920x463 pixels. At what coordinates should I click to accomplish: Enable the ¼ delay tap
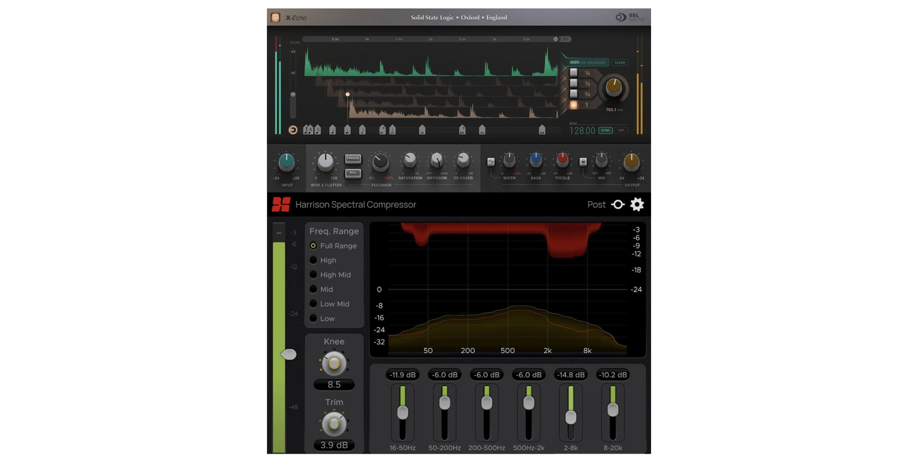coord(574,73)
